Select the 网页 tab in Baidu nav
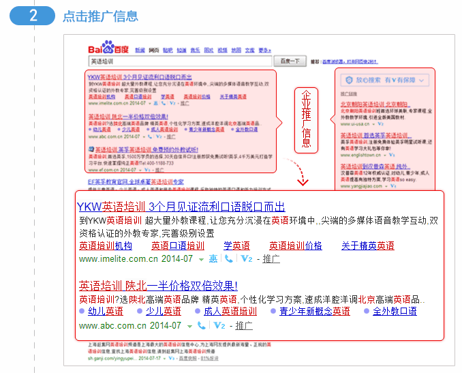Screen dimensions: 462x373 pos(153,50)
